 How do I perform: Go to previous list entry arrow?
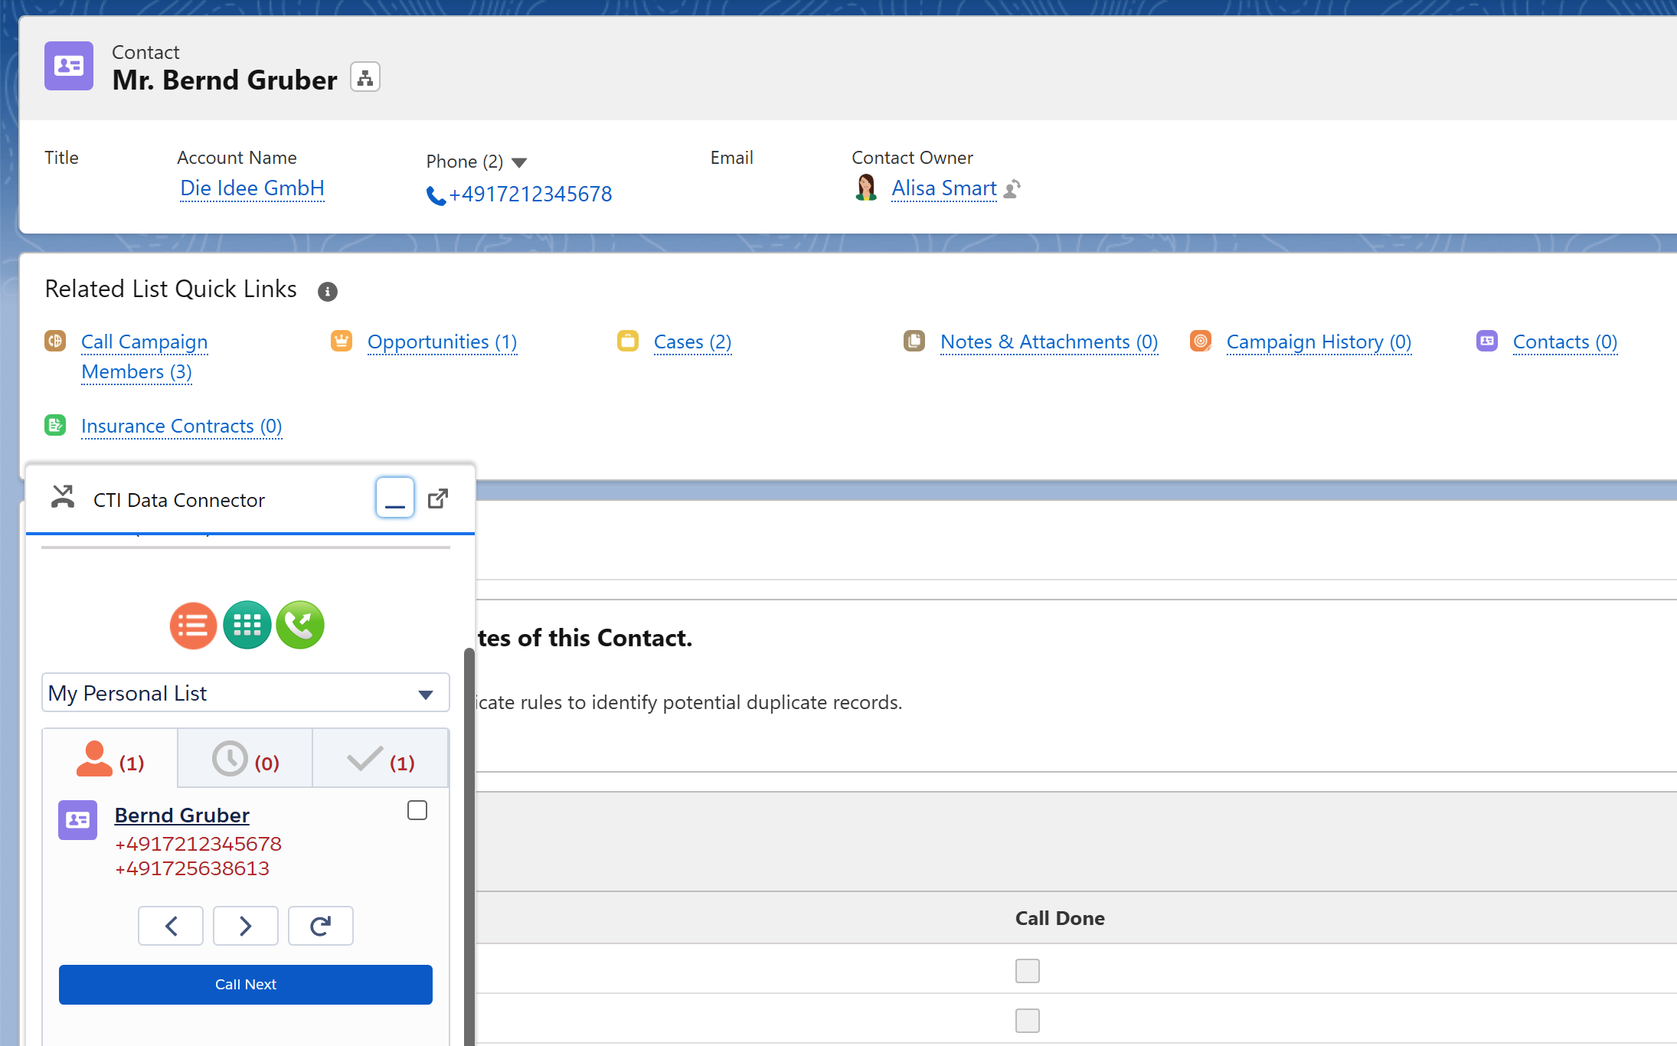point(171,926)
